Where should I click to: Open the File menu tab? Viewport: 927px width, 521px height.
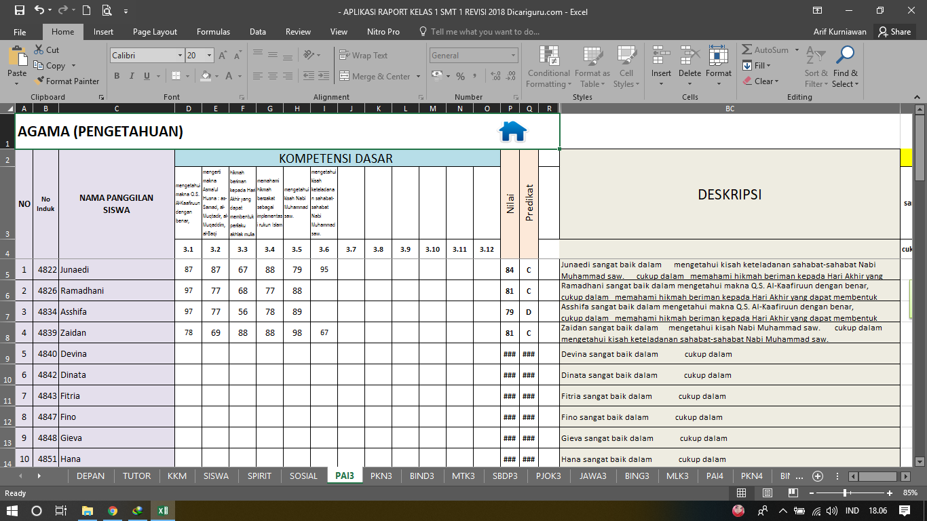click(20, 32)
